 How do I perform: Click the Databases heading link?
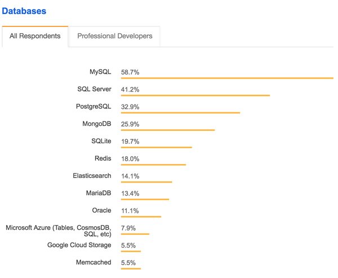(24, 11)
